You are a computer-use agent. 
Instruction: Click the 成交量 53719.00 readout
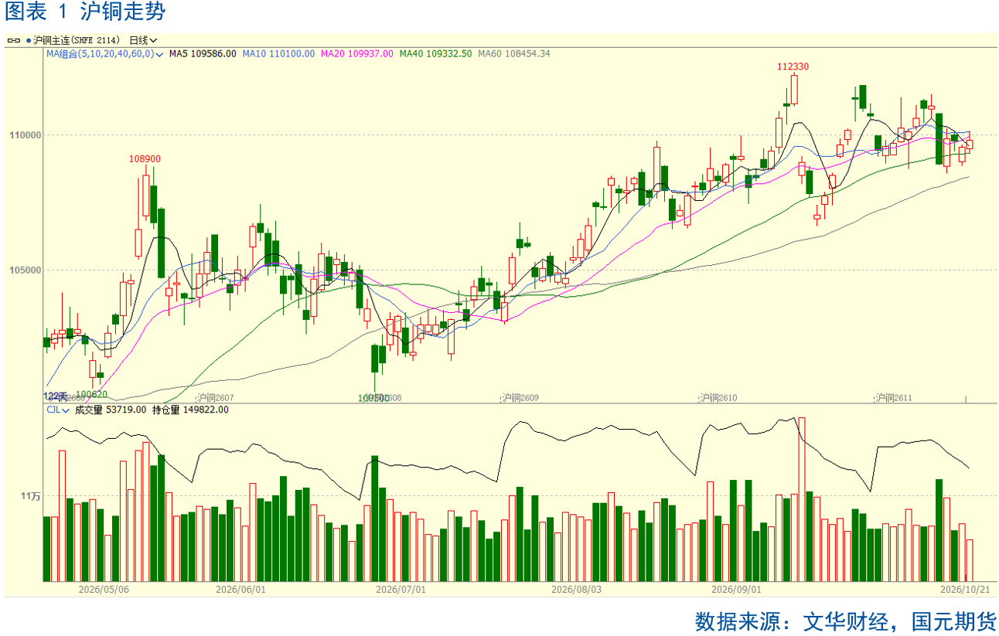(111, 410)
